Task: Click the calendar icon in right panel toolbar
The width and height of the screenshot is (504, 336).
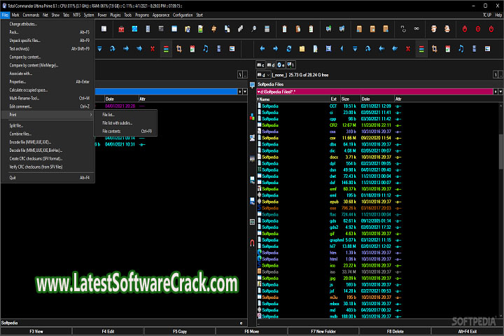Action: point(448,49)
